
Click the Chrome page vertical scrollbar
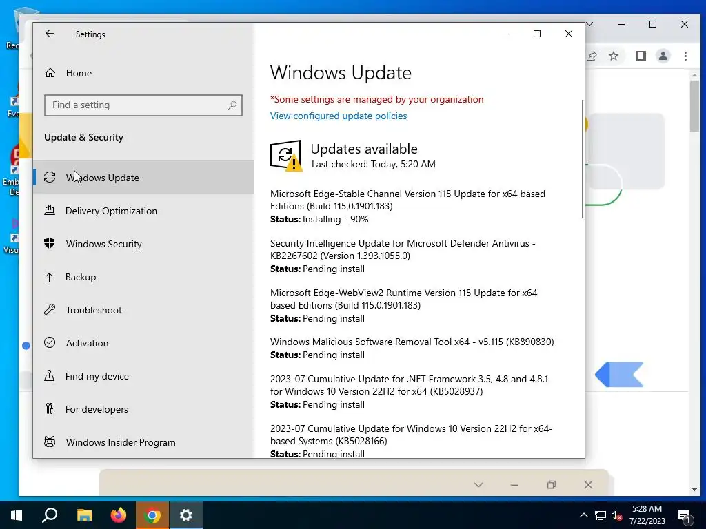694,106
